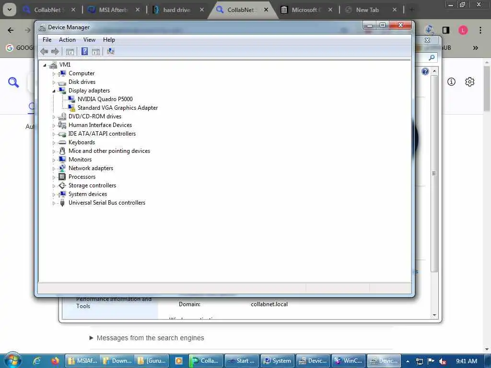The height and width of the screenshot is (368, 491).
Task: Click the Chrome profile avatar
Action: click(463, 30)
